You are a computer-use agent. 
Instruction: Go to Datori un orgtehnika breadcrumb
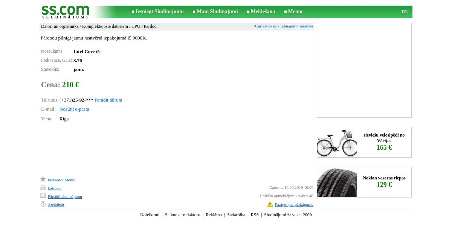pos(60,26)
